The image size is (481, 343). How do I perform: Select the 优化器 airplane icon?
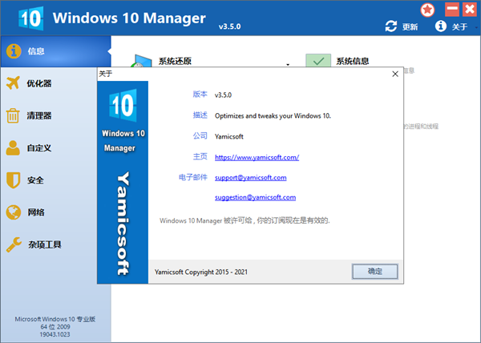14,83
